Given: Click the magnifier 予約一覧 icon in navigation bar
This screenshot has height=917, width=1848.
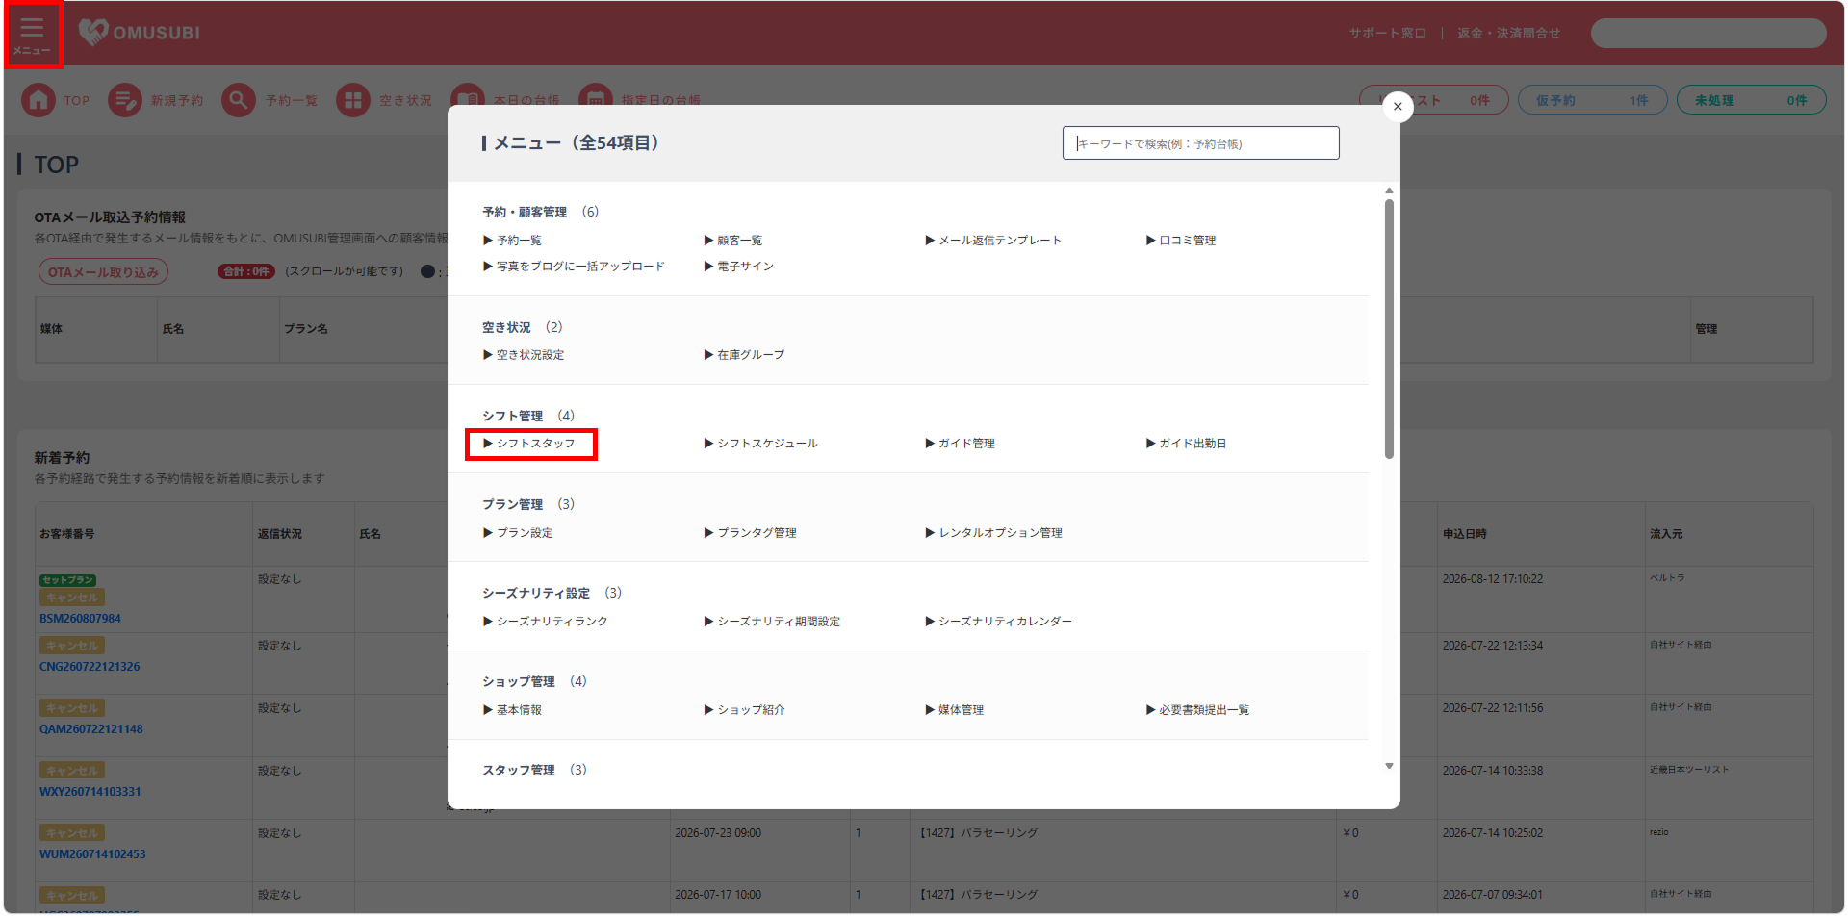Looking at the screenshot, I should pos(238,100).
